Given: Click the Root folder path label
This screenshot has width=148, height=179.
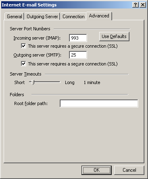Looking at the screenshot, I should [31, 103].
